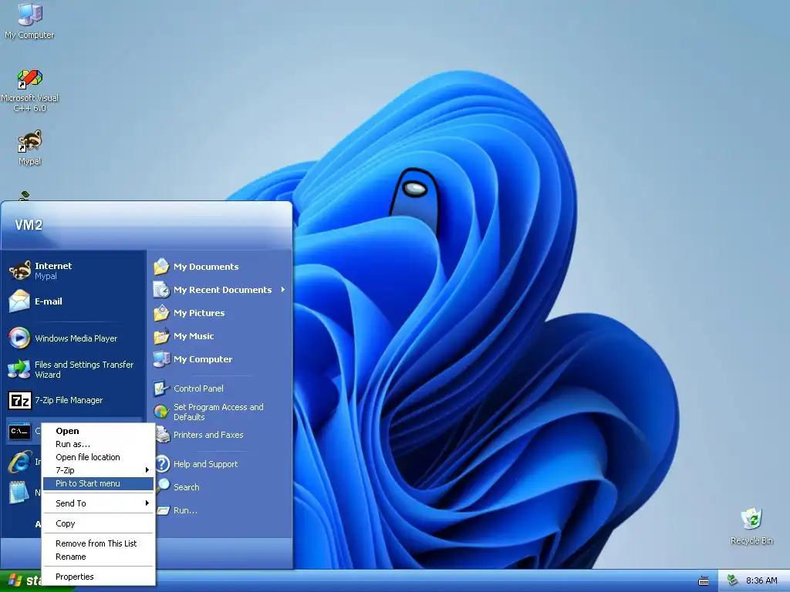Expand the My Recent Documents submenu arrow
Viewport: 790px width, 592px height.
click(x=283, y=290)
